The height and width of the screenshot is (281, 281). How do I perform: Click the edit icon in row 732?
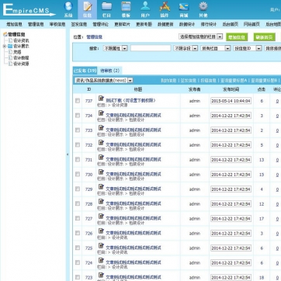(x=101, y=143)
